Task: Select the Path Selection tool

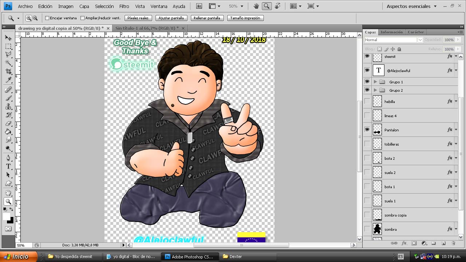Action: click(x=8, y=175)
